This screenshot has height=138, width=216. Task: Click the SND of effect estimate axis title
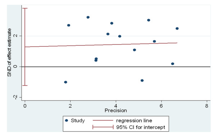(x=9, y=53)
